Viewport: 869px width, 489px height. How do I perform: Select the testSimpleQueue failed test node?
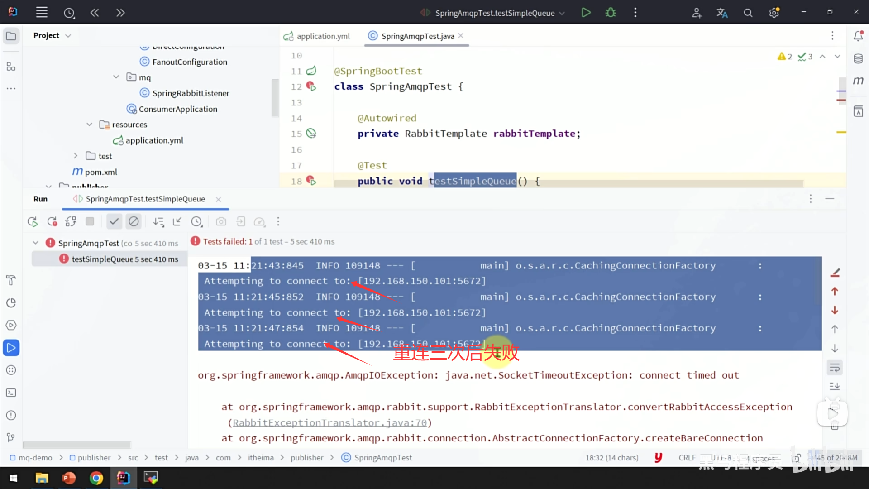(102, 259)
